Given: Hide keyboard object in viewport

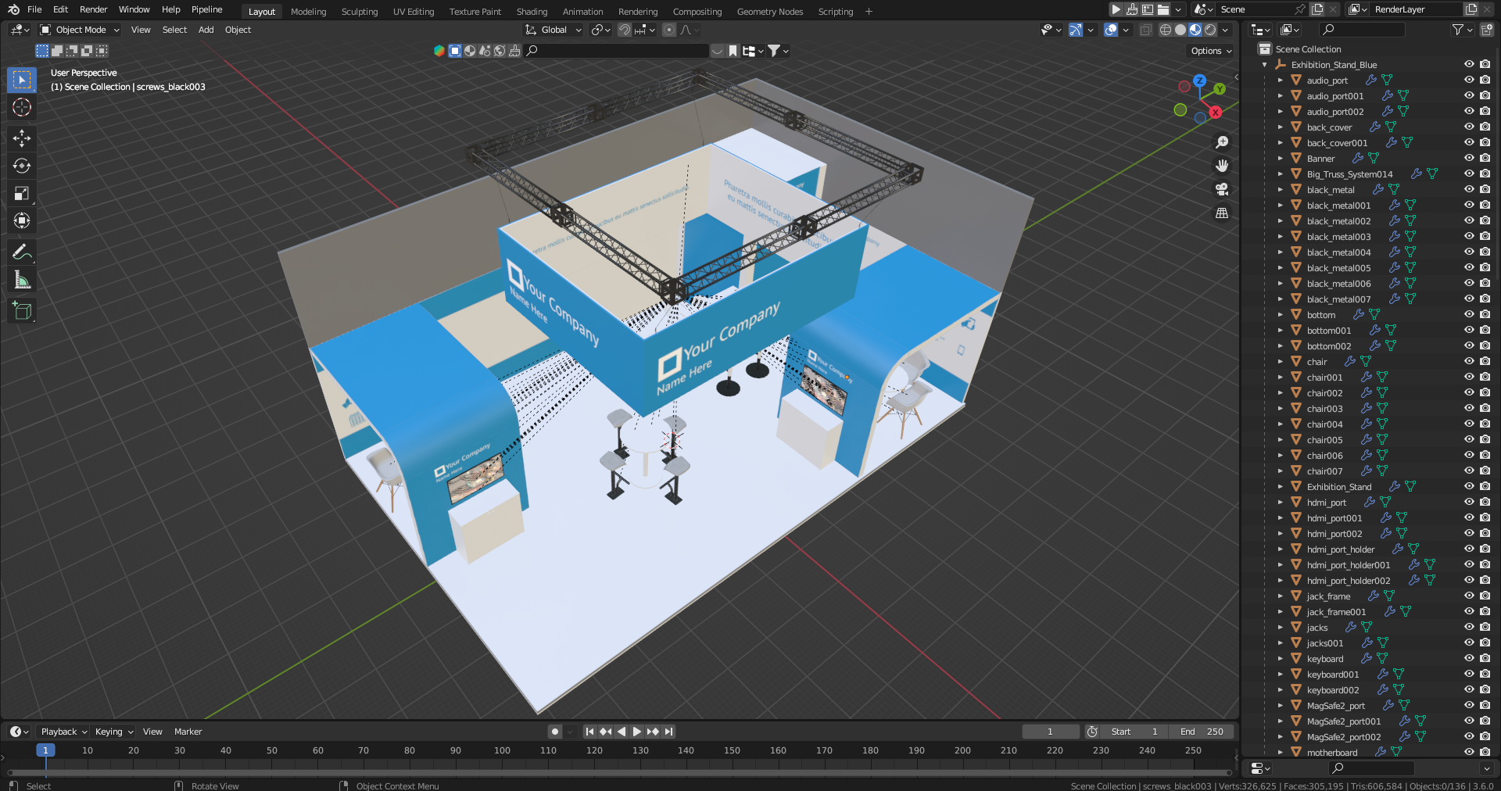Looking at the screenshot, I should click(1469, 659).
